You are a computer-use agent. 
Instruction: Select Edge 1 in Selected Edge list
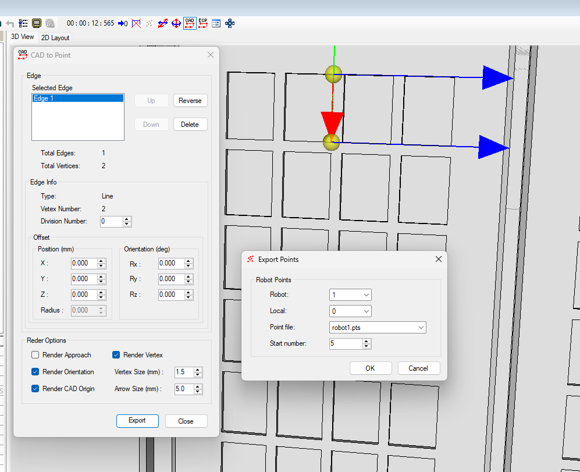pos(78,98)
